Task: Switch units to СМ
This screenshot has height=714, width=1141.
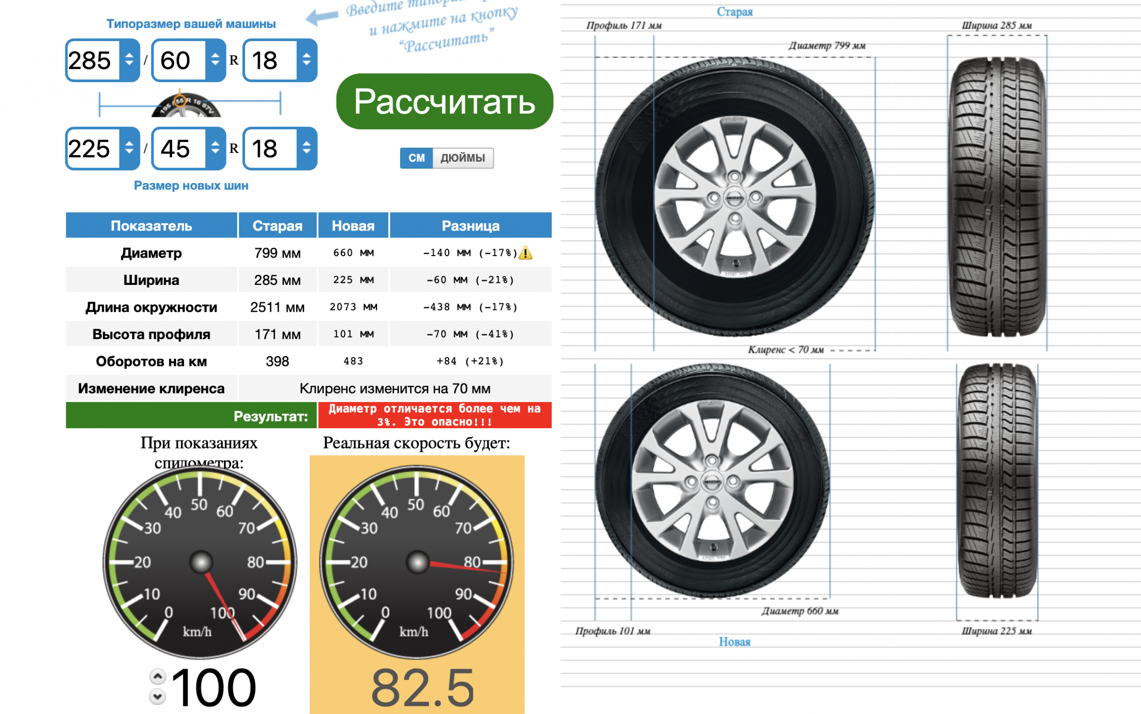Action: pyautogui.click(x=416, y=157)
